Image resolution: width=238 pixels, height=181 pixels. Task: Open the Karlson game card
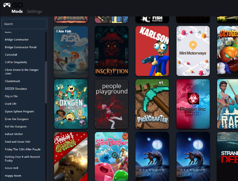[x=152, y=51]
